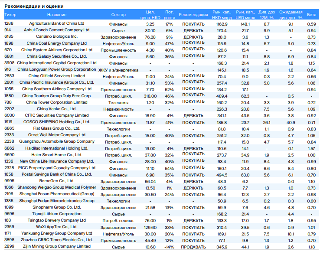Screen dimensions: 320x255
Task: Select 'Sinopharm Group Co. Ltd.' name
Action: (57, 207)
